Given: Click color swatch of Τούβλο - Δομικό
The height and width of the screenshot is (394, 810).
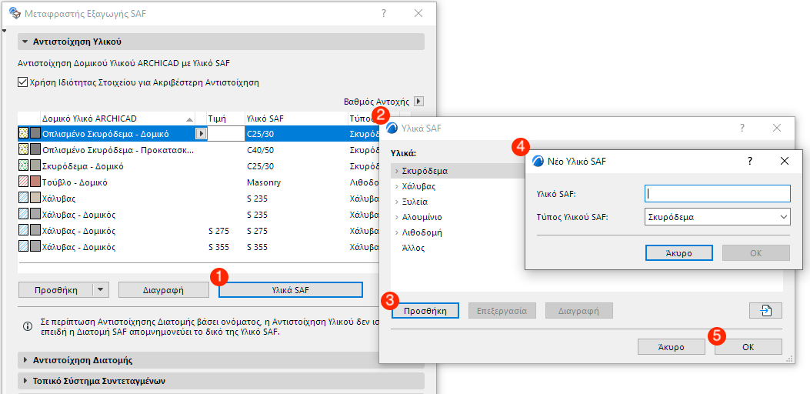Looking at the screenshot, I should click(35, 182).
